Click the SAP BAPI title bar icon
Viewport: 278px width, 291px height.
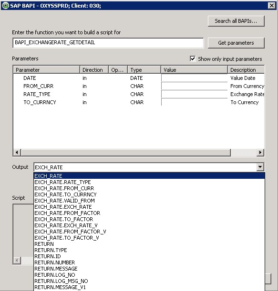tap(5, 6)
